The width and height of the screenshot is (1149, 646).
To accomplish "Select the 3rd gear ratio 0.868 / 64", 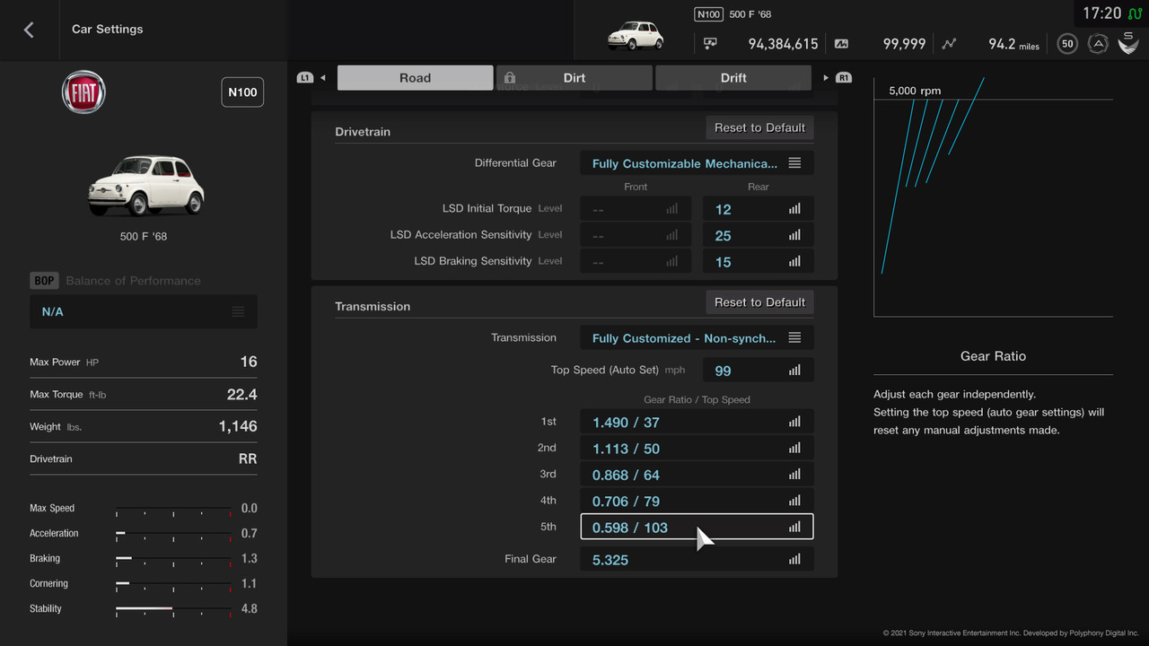I will point(697,475).
